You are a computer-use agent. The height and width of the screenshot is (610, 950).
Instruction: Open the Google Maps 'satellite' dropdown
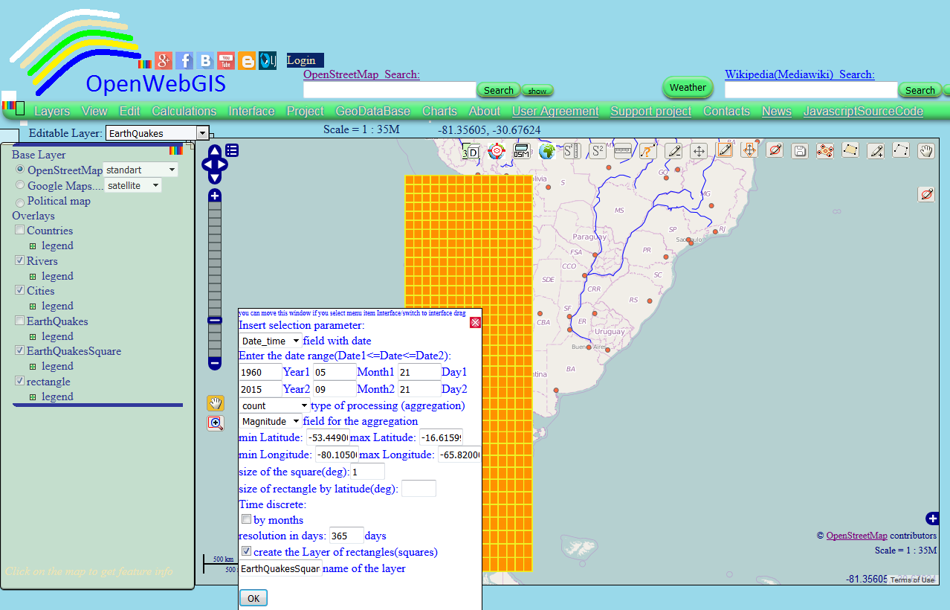133,186
